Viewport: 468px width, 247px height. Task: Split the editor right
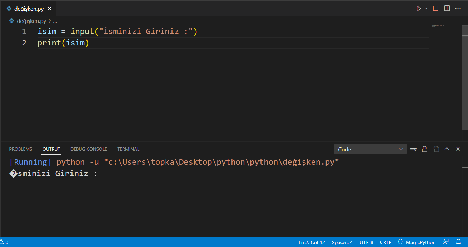447,9
